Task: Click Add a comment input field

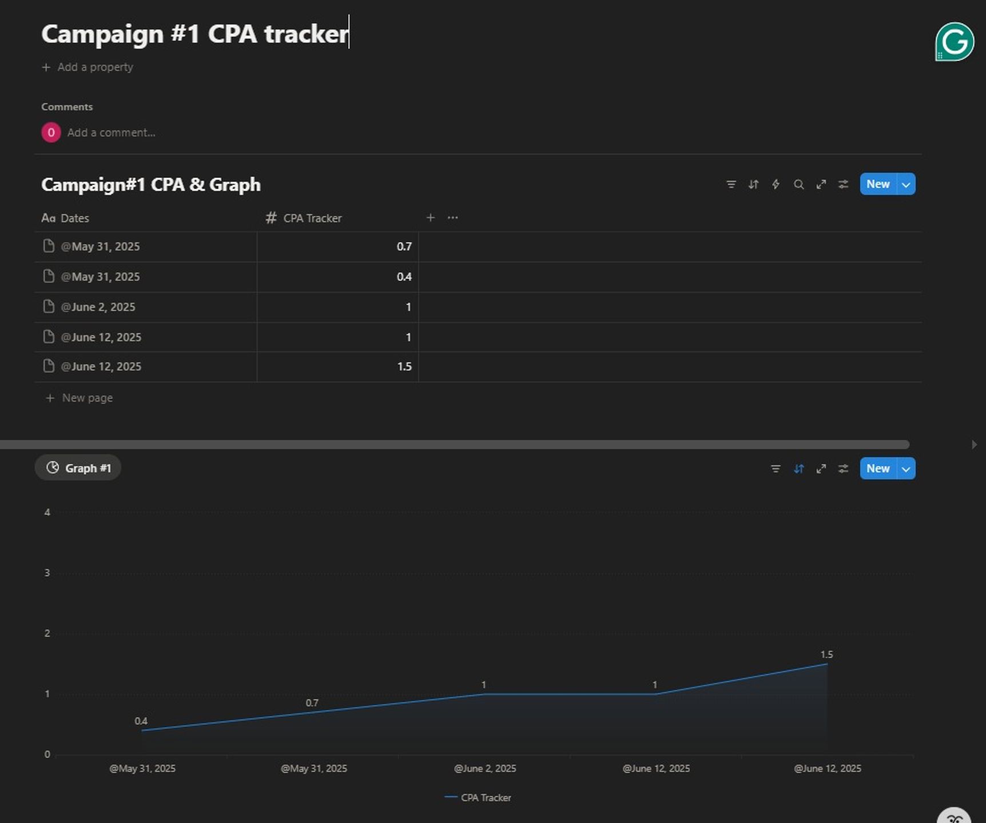Action: point(112,133)
